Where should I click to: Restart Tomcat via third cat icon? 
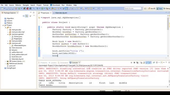tap(30, 8)
